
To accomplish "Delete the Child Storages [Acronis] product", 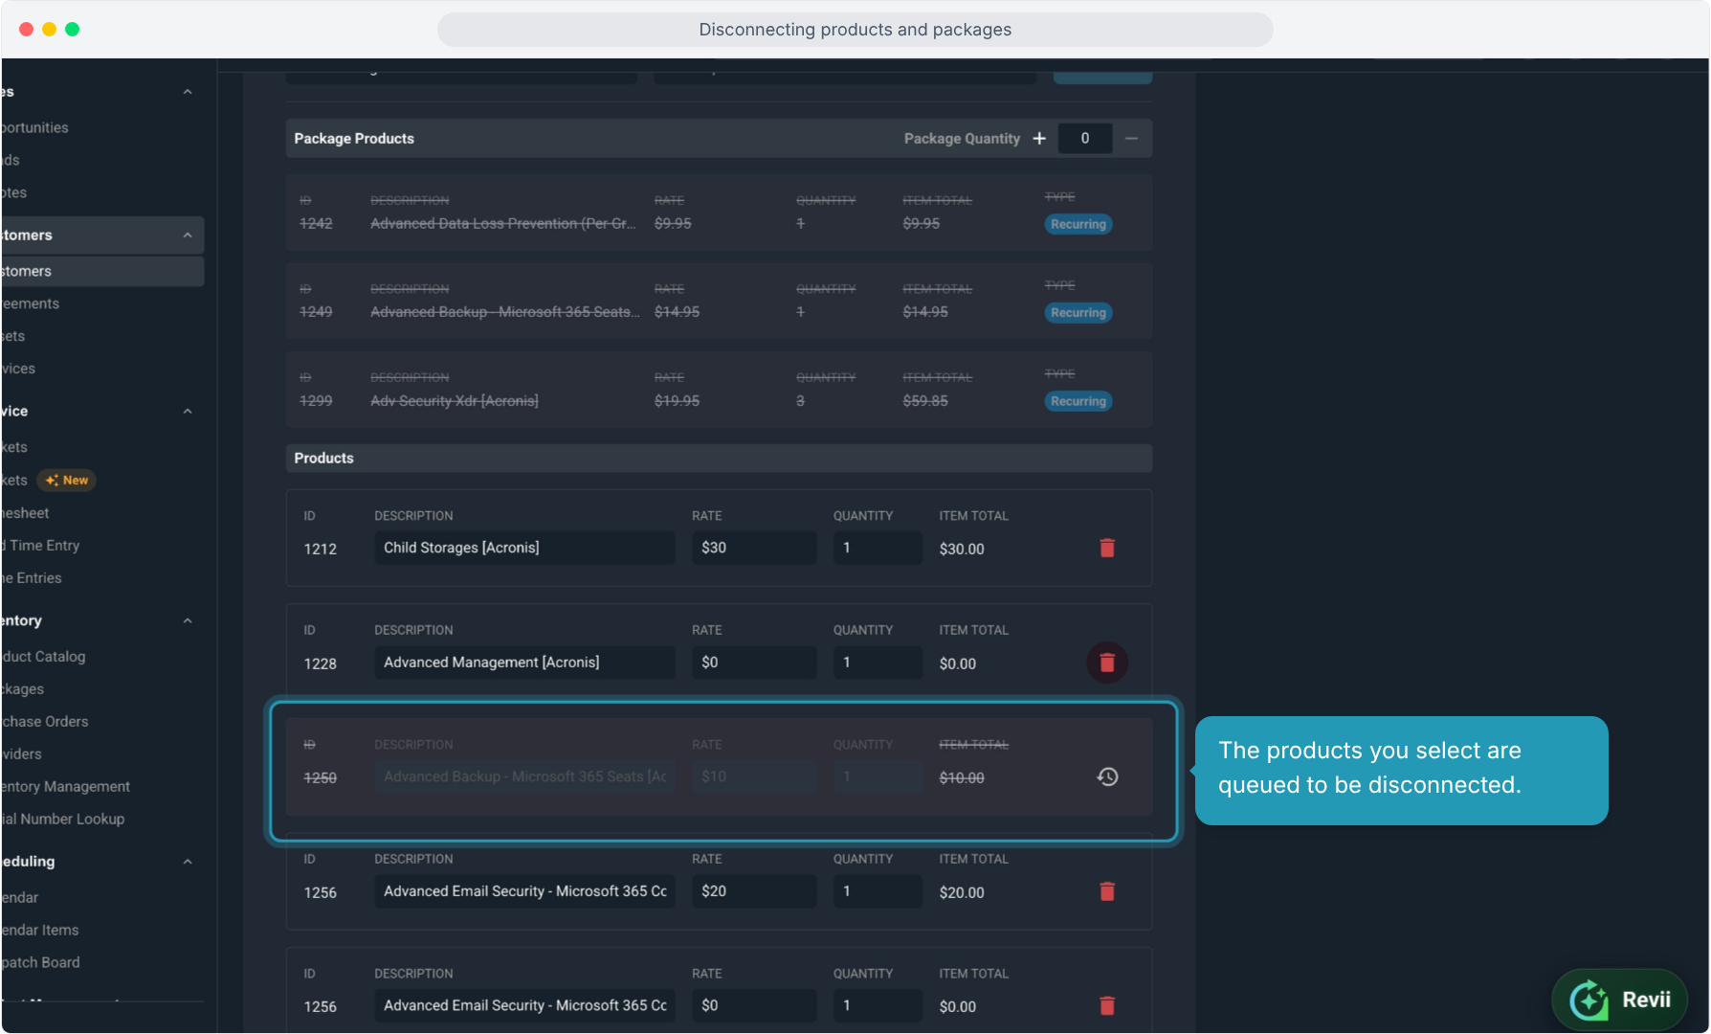I will tap(1107, 548).
